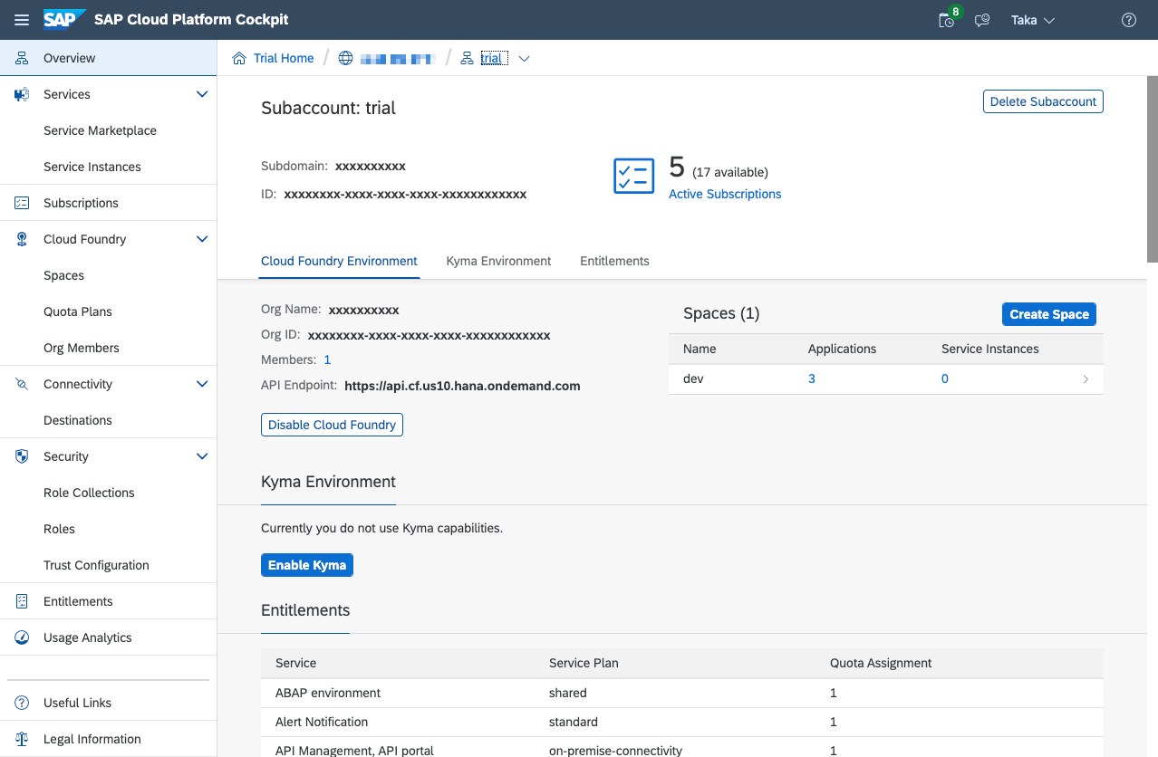Click the Create Space button

(x=1049, y=314)
